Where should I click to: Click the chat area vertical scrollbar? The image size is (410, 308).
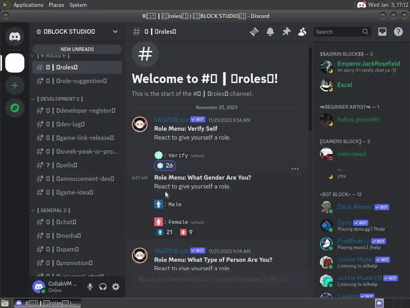[x=310, y=89]
